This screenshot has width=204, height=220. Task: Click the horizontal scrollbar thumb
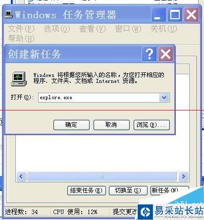[x=102, y=177]
